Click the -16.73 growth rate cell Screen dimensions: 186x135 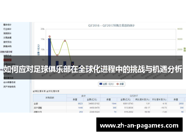tap(164, 108)
